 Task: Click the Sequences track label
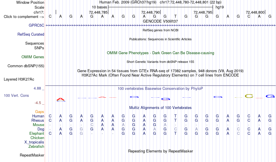click(x=35, y=43)
